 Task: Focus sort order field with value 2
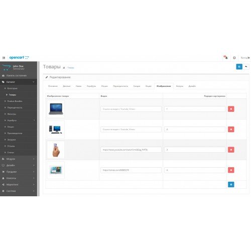point(195,130)
